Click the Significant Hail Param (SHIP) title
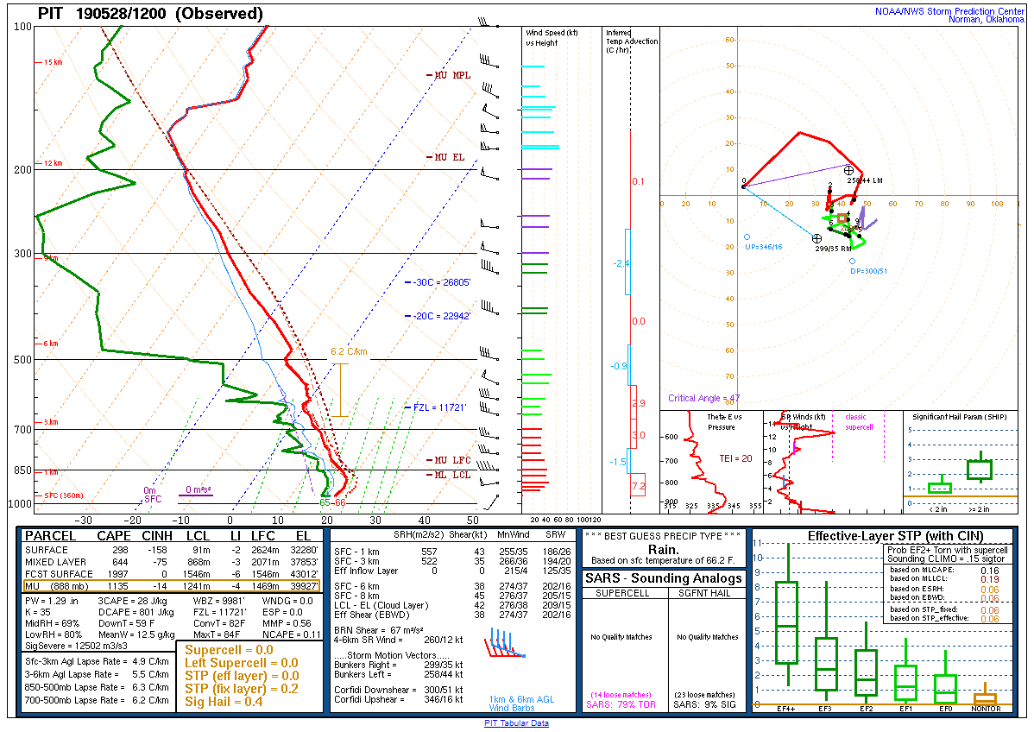 click(x=960, y=417)
